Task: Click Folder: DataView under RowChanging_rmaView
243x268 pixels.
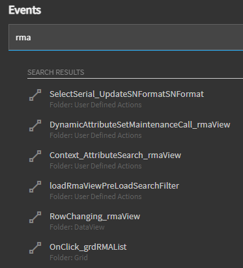Action: (x=77, y=227)
